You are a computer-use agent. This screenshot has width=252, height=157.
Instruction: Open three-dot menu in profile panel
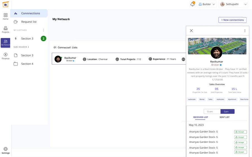(x=245, y=31)
